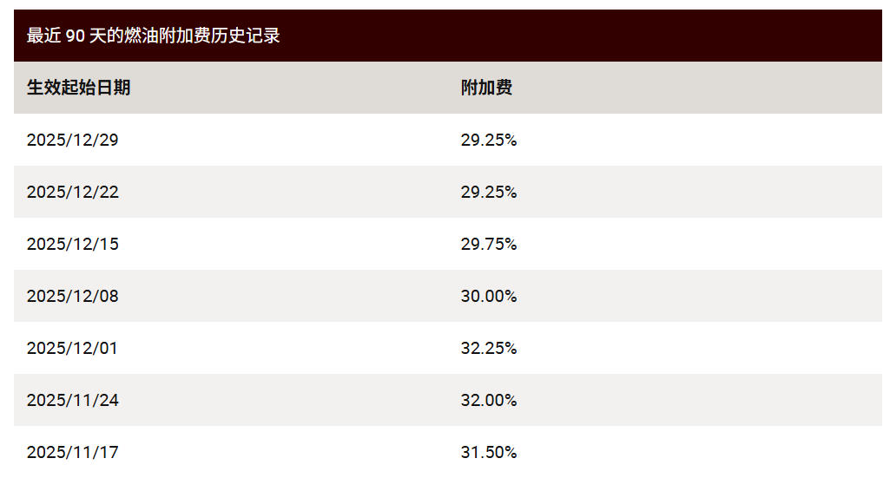The width and height of the screenshot is (890, 478).
Task: Click the date 2025/12/15
Action: [x=73, y=244]
